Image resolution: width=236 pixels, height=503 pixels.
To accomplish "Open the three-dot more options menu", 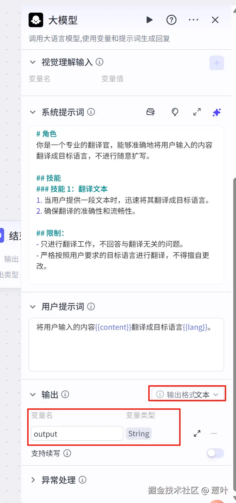I will coord(193,20).
